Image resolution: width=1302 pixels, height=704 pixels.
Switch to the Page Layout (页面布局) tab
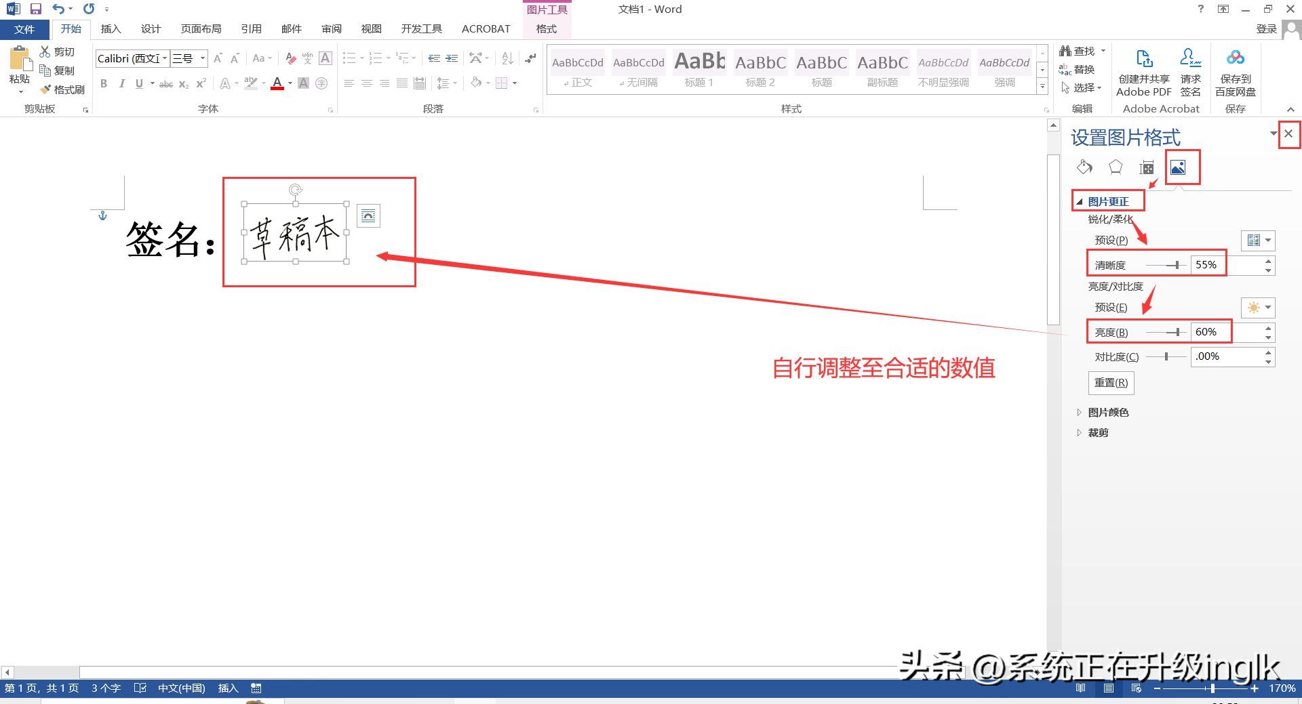click(x=201, y=28)
